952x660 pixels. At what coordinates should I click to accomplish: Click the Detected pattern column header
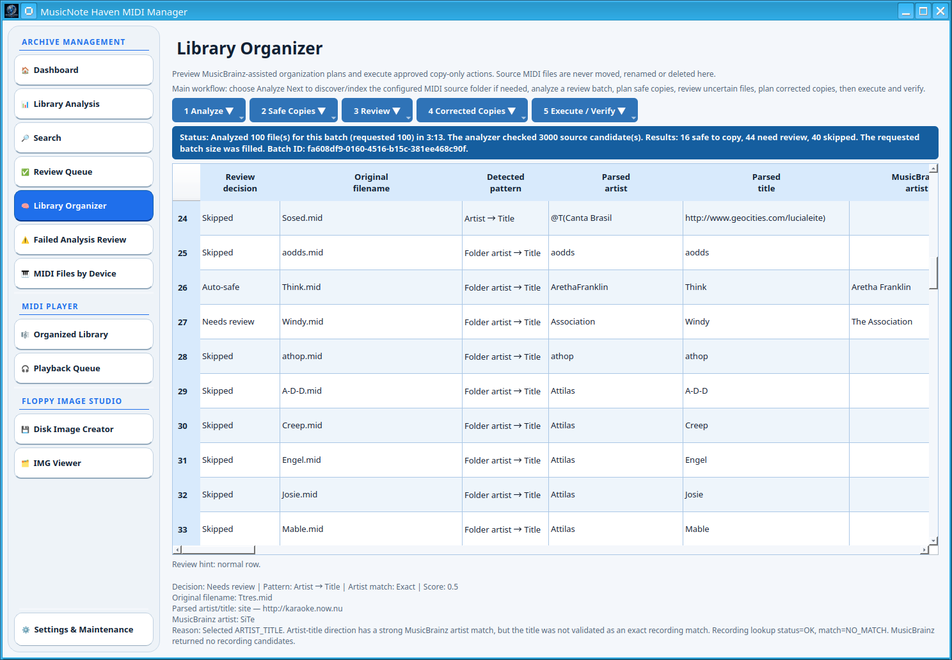(x=505, y=182)
